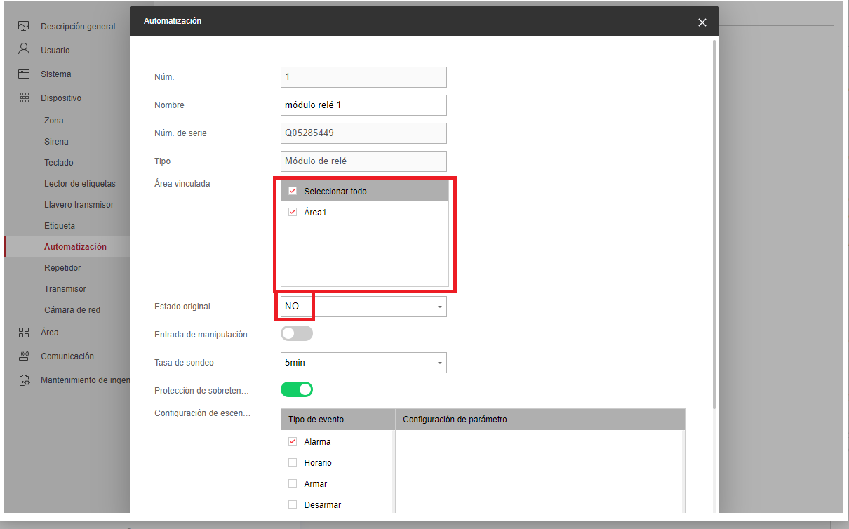Uncheck the Seleccionar todo checkbox
The width and height of the screenshot is (849, 529).
click(293, 191)
